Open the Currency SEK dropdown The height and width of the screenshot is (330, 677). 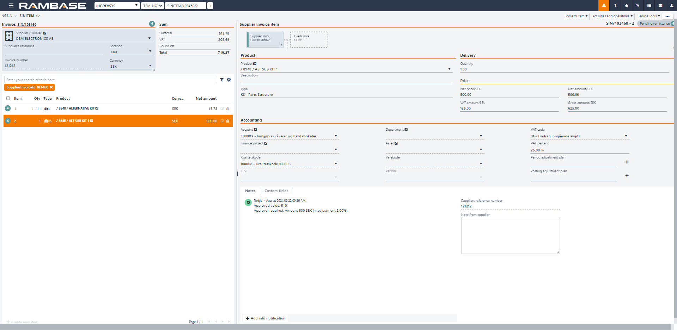pyautogui.click(x=150, y=66)
